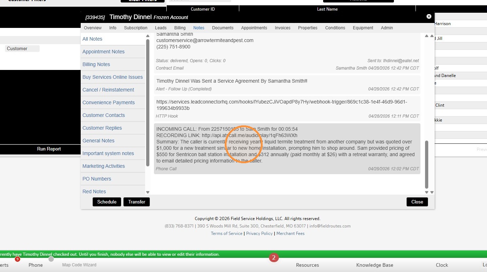Click the Run Report button
Screen dimensions: 487x272
(x=49, y=149)
